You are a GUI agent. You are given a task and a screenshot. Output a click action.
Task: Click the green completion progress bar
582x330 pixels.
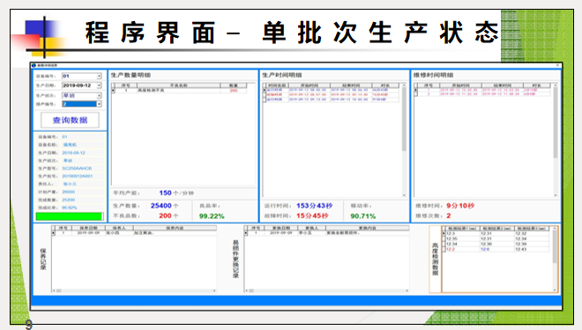69,216
